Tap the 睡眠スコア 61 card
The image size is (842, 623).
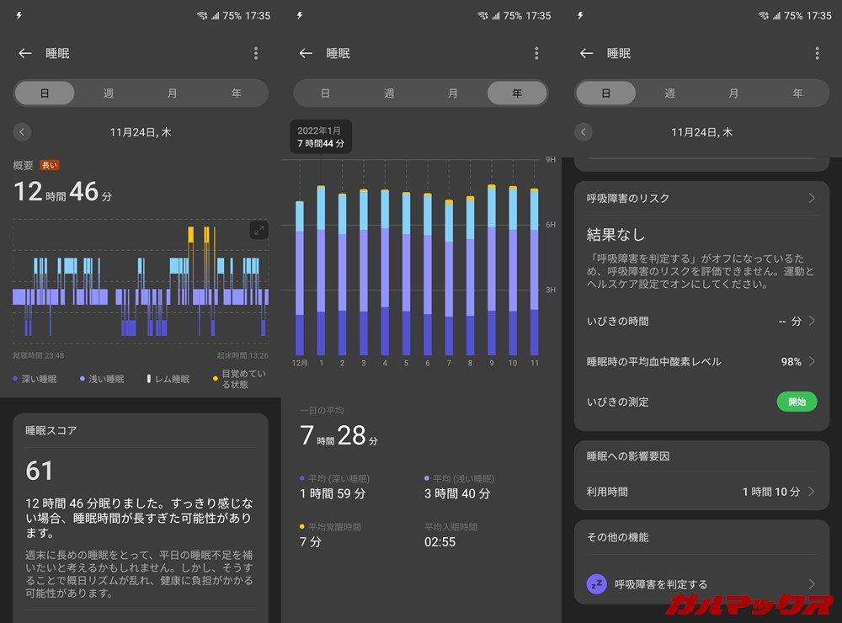coord(140,505)
